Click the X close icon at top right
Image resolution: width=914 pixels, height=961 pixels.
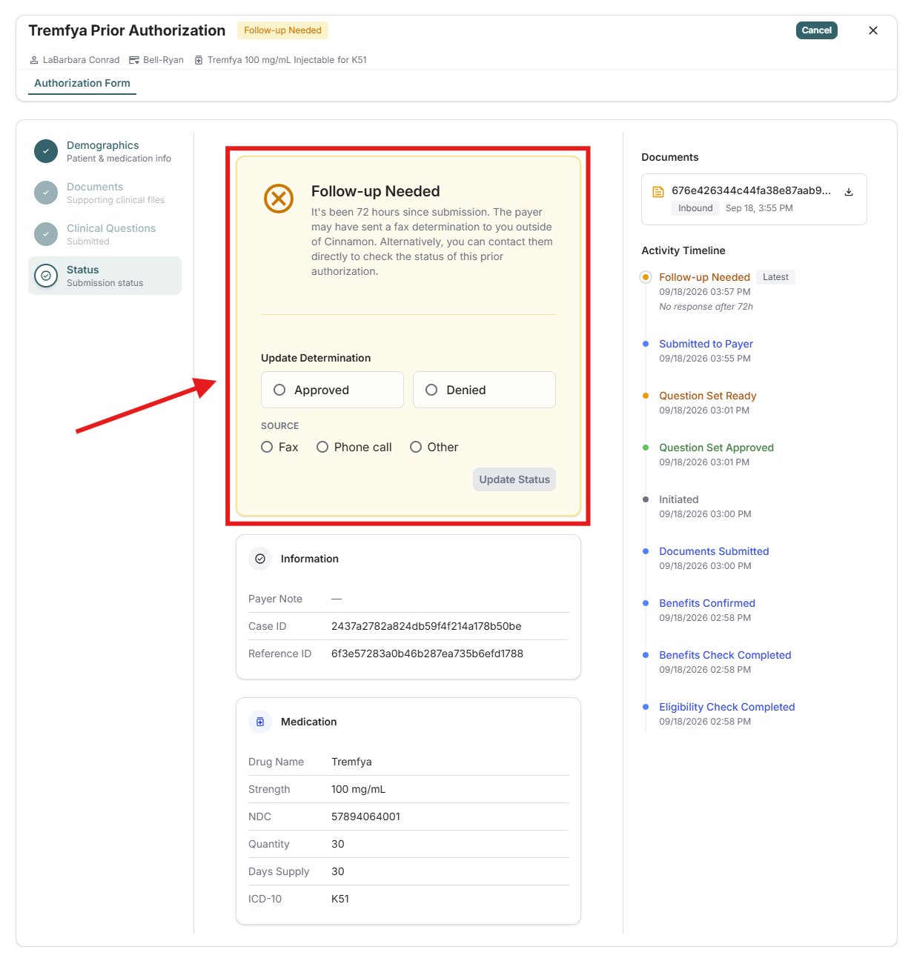873,30
